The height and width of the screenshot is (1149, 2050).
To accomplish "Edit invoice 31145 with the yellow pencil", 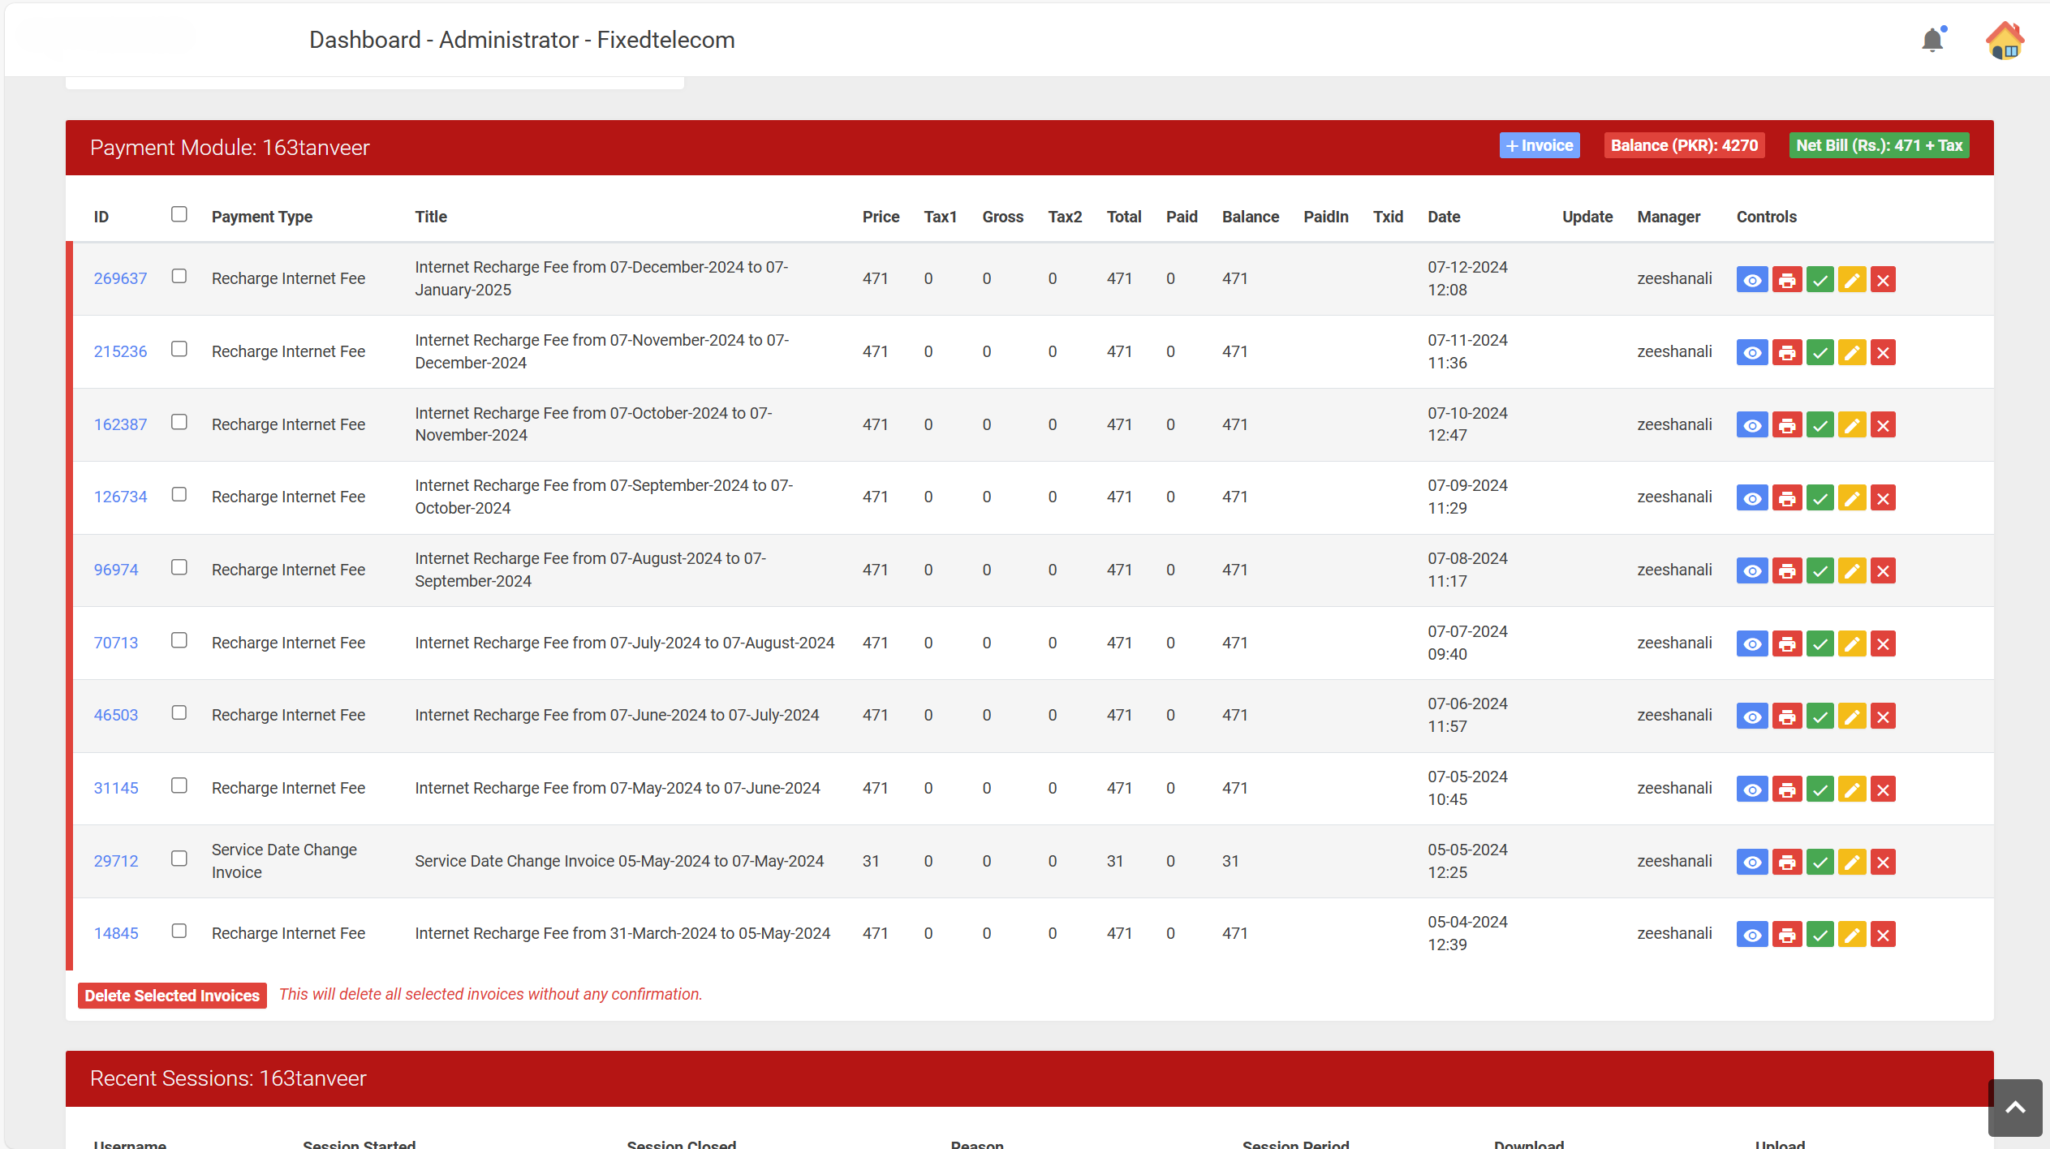I will 1852,788.
